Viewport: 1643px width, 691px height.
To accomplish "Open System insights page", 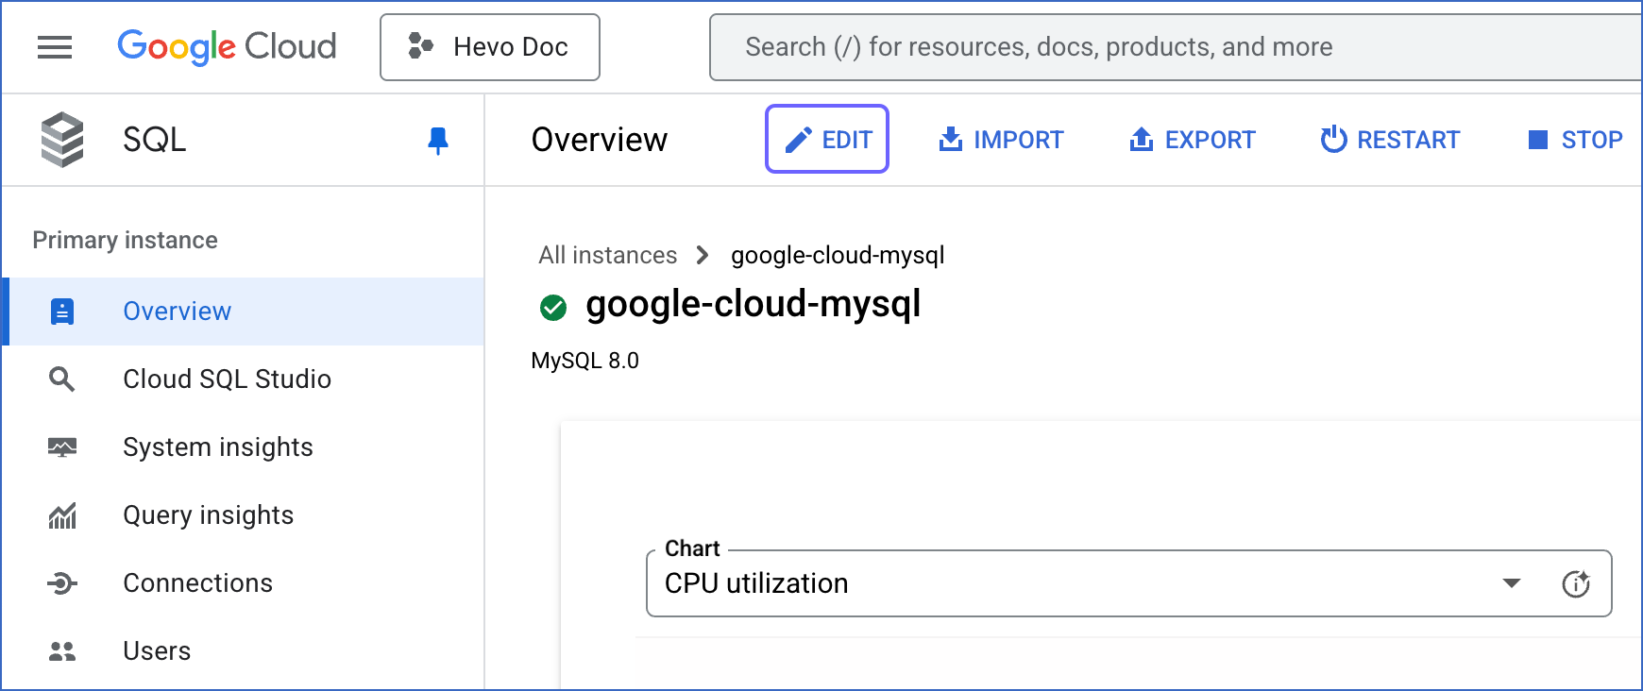I will pos(244,447).
